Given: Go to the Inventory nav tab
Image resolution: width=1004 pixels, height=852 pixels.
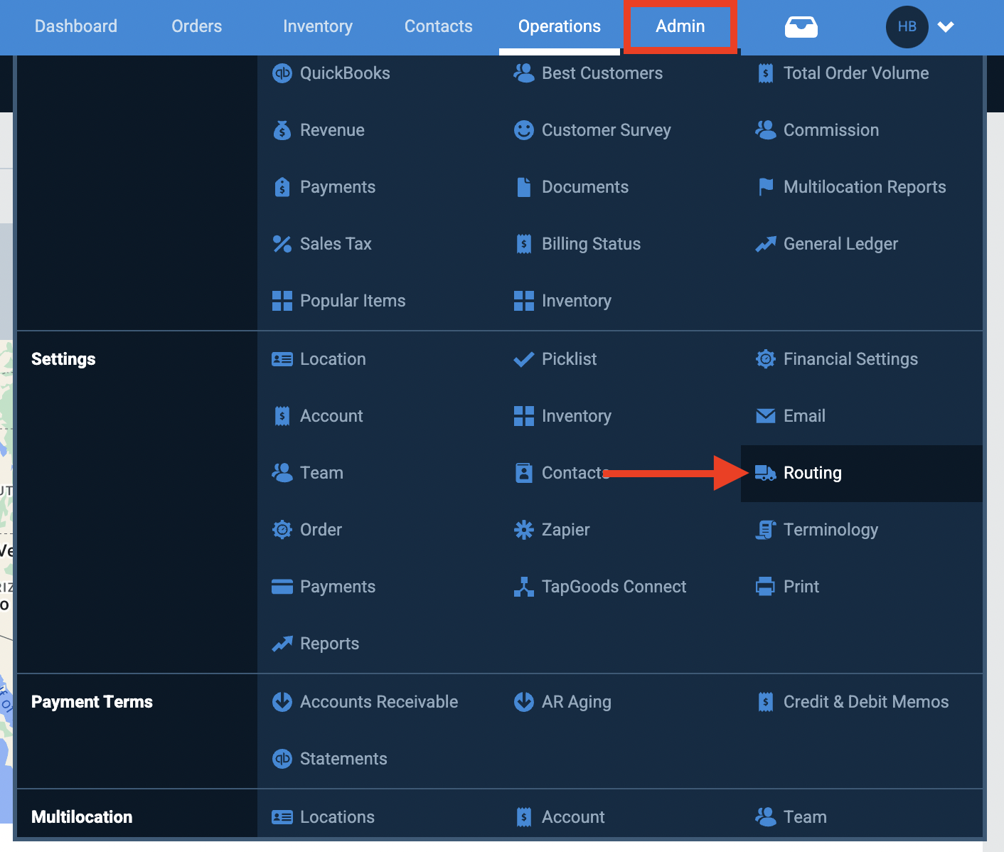Looking at the screenshot, I should coord(318,26).
